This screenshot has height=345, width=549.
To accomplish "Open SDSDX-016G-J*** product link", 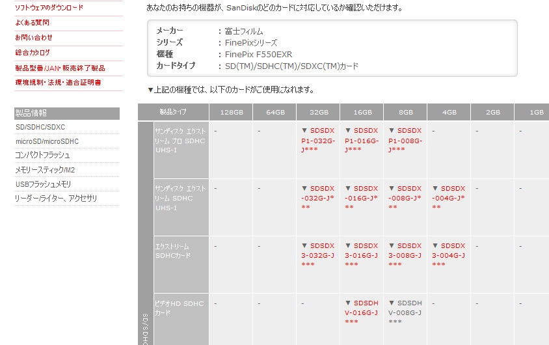I will [361, 198].
